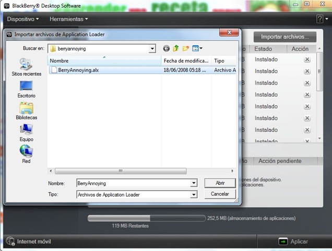This screenshot has height=251, width=332.
Task: Select Equipo in places bar
Action: pos(26,133)
